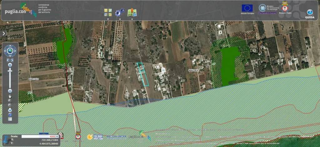
Task: Click the blue pushpin coordinates icon
Action: (7, 140)
